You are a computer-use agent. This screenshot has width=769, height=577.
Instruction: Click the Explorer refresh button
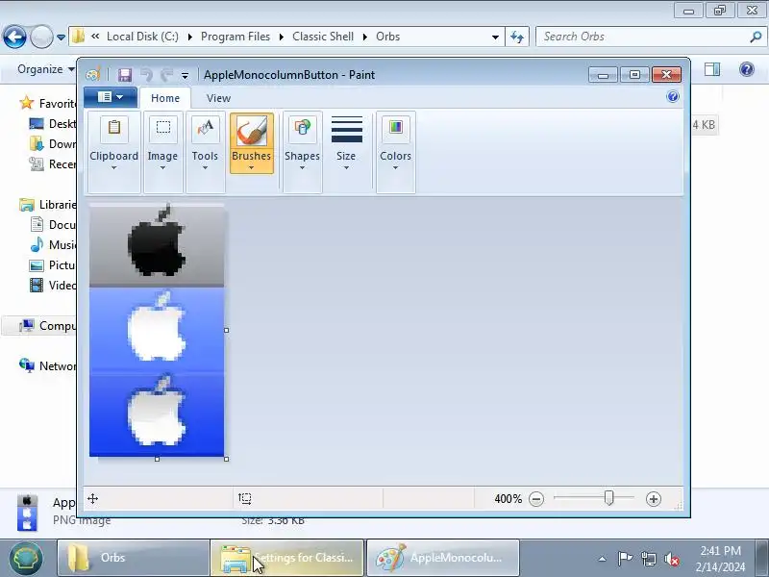tap(517, 37)
